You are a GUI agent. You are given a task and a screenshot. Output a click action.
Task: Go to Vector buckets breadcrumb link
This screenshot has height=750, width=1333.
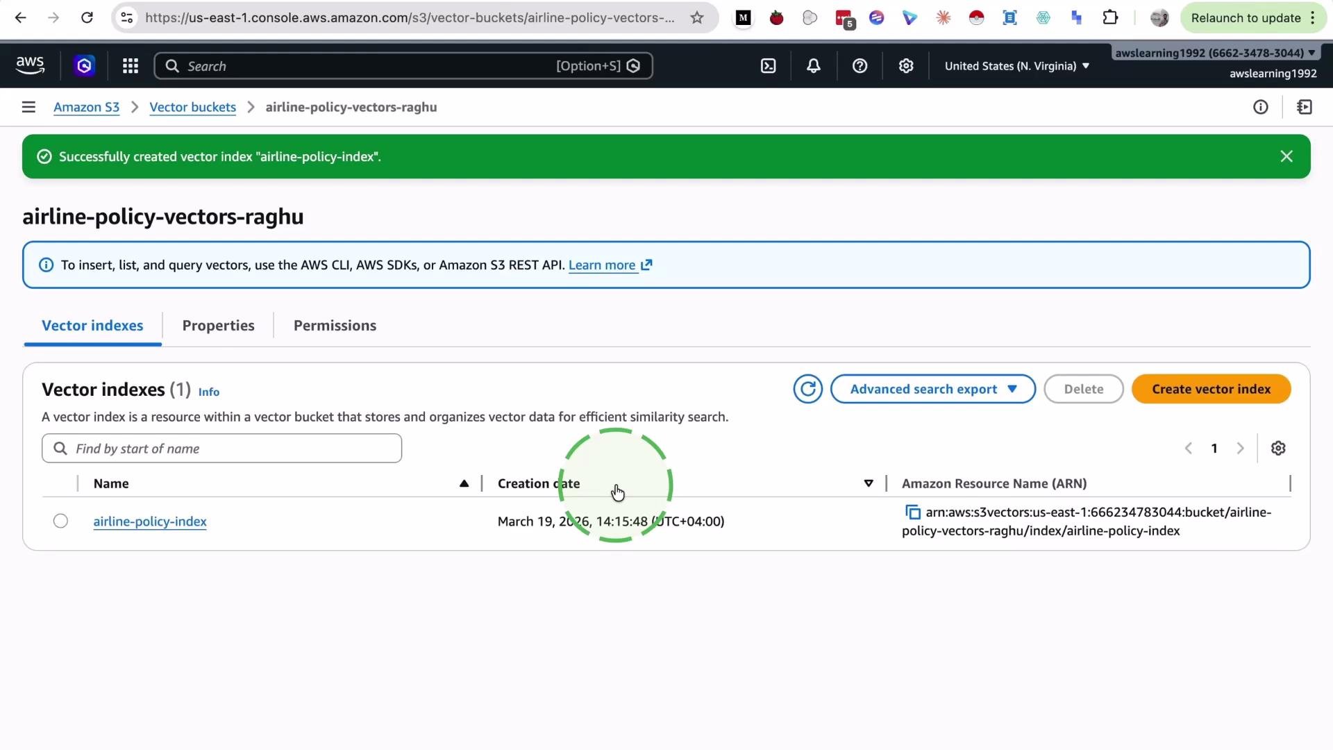click(192, 107)
